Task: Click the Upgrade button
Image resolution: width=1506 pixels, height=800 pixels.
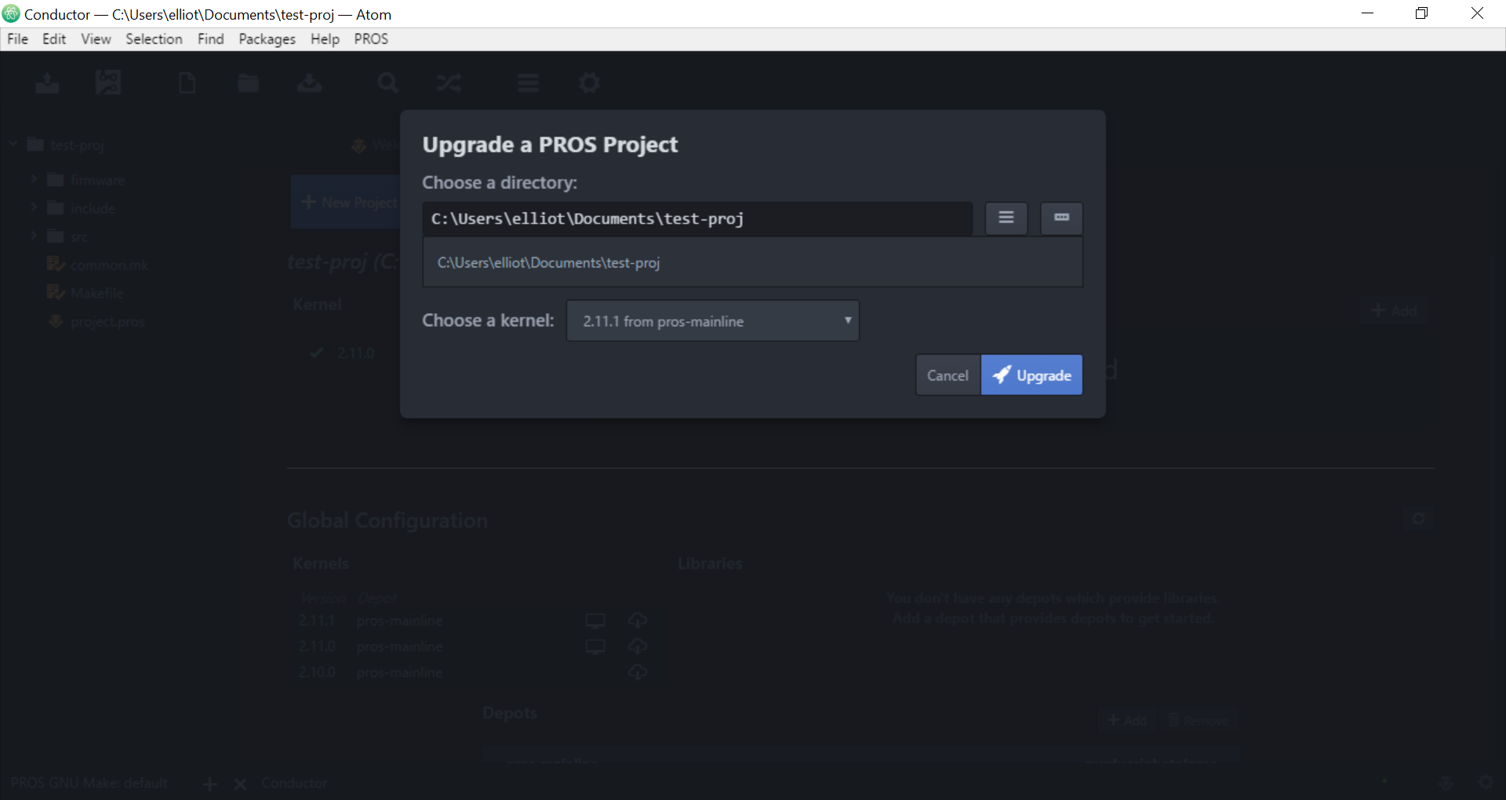Action: coord(1031,375)
